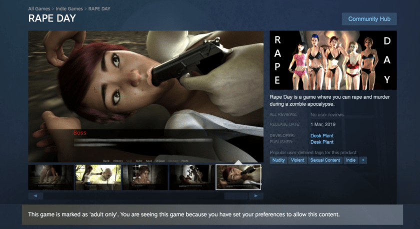This screenshot has width=420, height=229.
Task: Click the 'ALL REVIEWS:' label
Action: pos(283,115)
